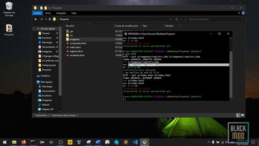259x146 pixels.
Task: Open the Archivo ribbon tab
Action: point(37,13)
